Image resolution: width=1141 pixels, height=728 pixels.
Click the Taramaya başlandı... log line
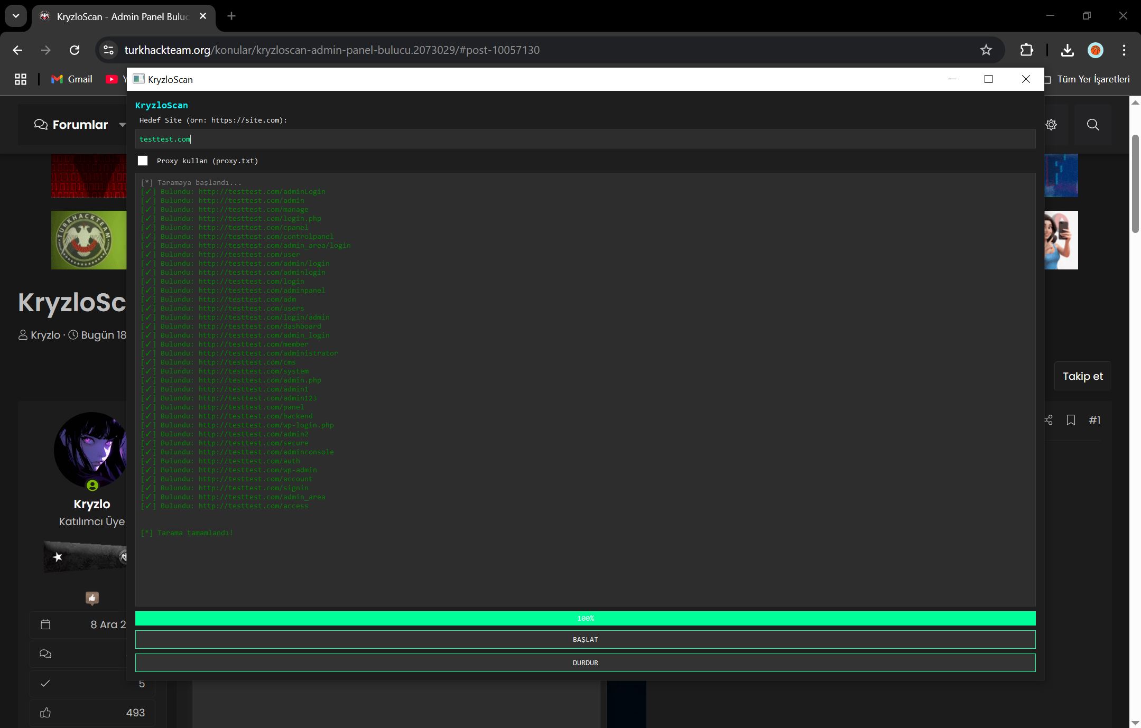pos(191,183)
